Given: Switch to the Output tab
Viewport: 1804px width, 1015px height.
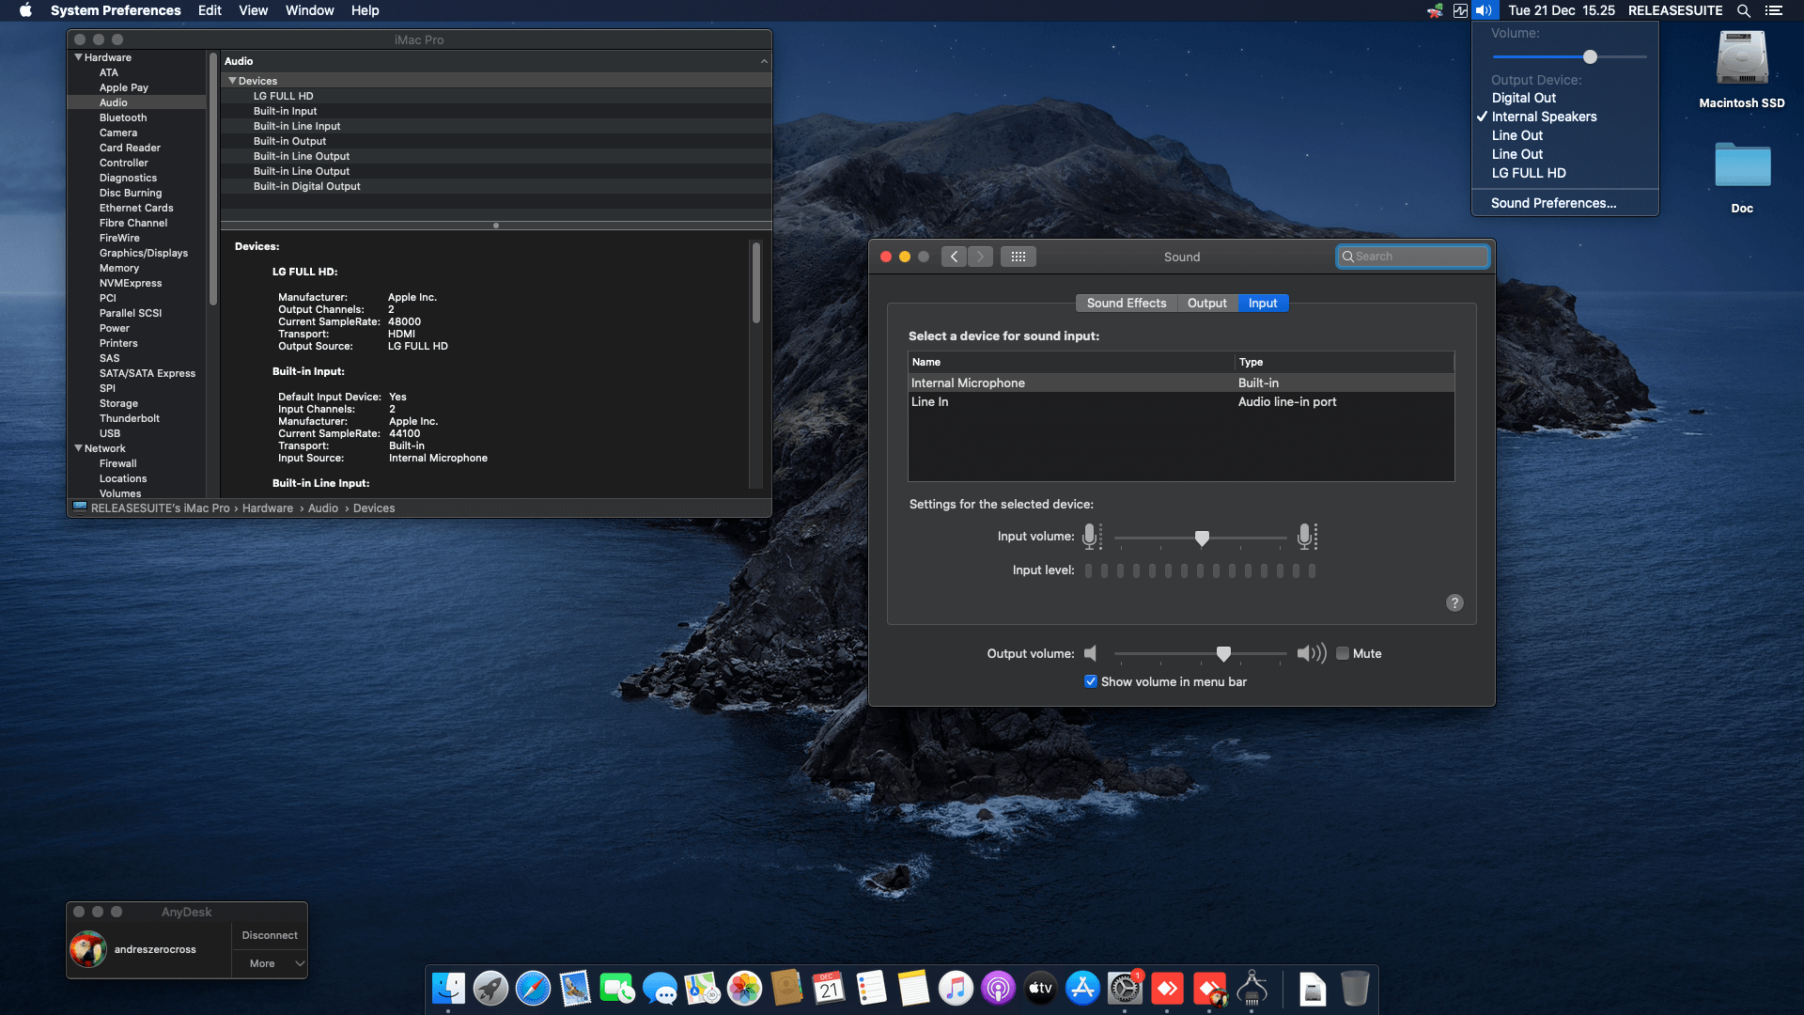Looking at the screenshot, I should 1206,304.
